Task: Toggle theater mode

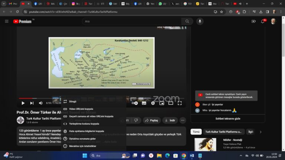Action: 170,103
